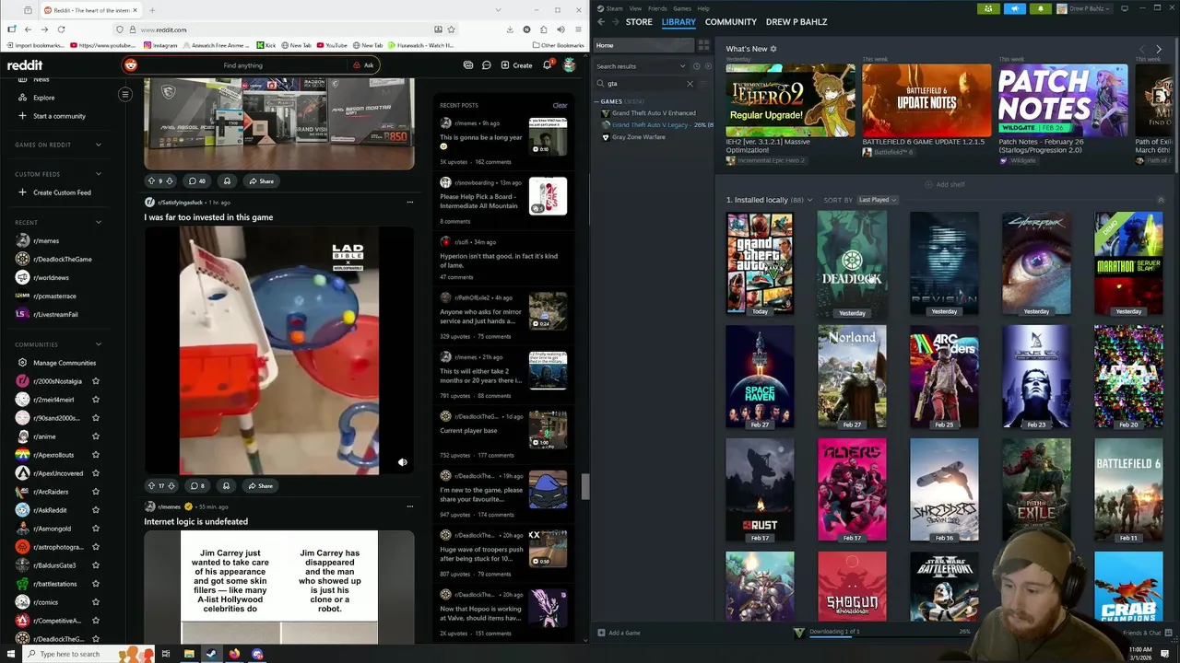Collapse Communities section in Reddit sidebar

[x=99, y=344]
